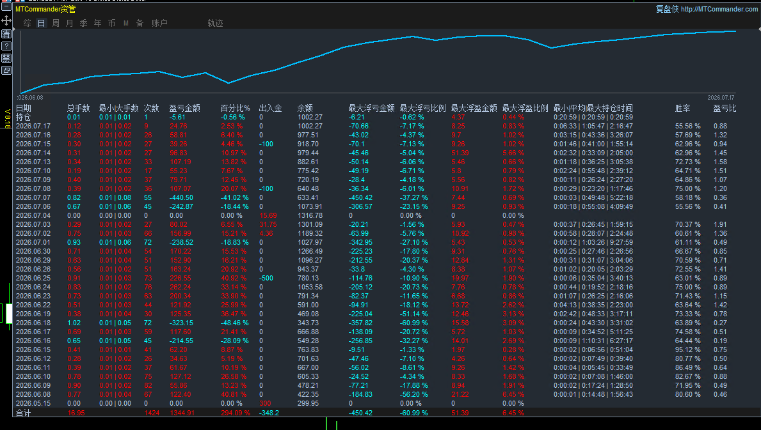
Task: Open the 备 notes tab
Action: coord(140,23)
